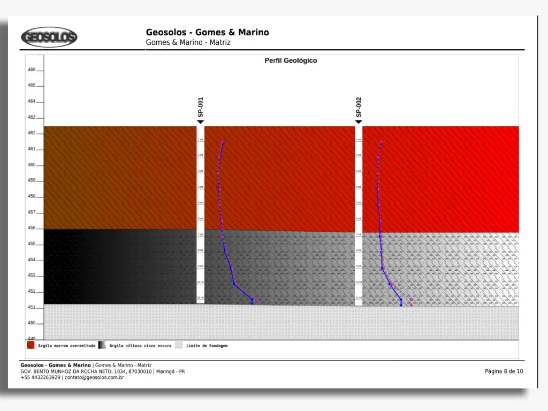Click the GEOSOLOS logo in the header
Image resolution: width=548 pixels, height=411 pixels.
point(49,37)
